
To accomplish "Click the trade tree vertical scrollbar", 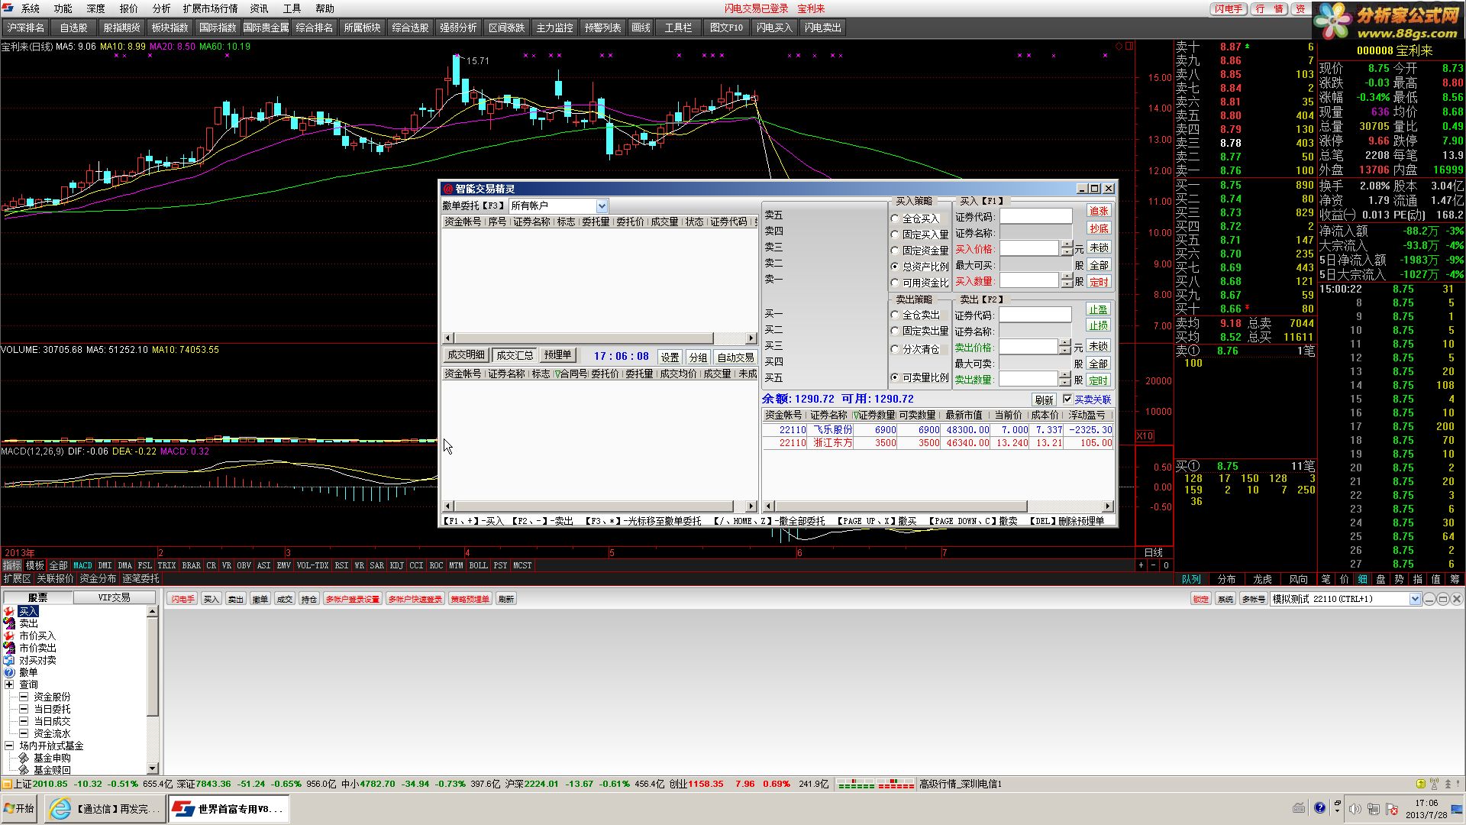I will coord(152,690).
